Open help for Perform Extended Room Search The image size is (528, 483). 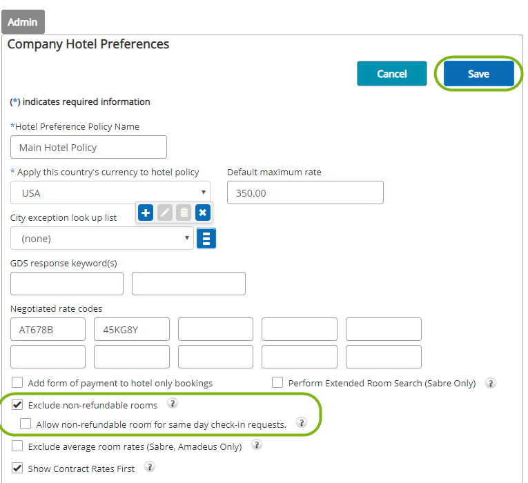coord(491,383)
